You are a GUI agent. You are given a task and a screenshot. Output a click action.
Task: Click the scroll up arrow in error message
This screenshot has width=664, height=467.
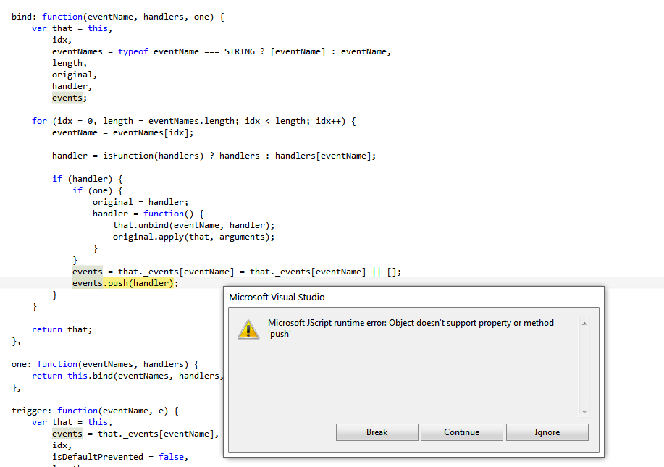click(584, 324)
